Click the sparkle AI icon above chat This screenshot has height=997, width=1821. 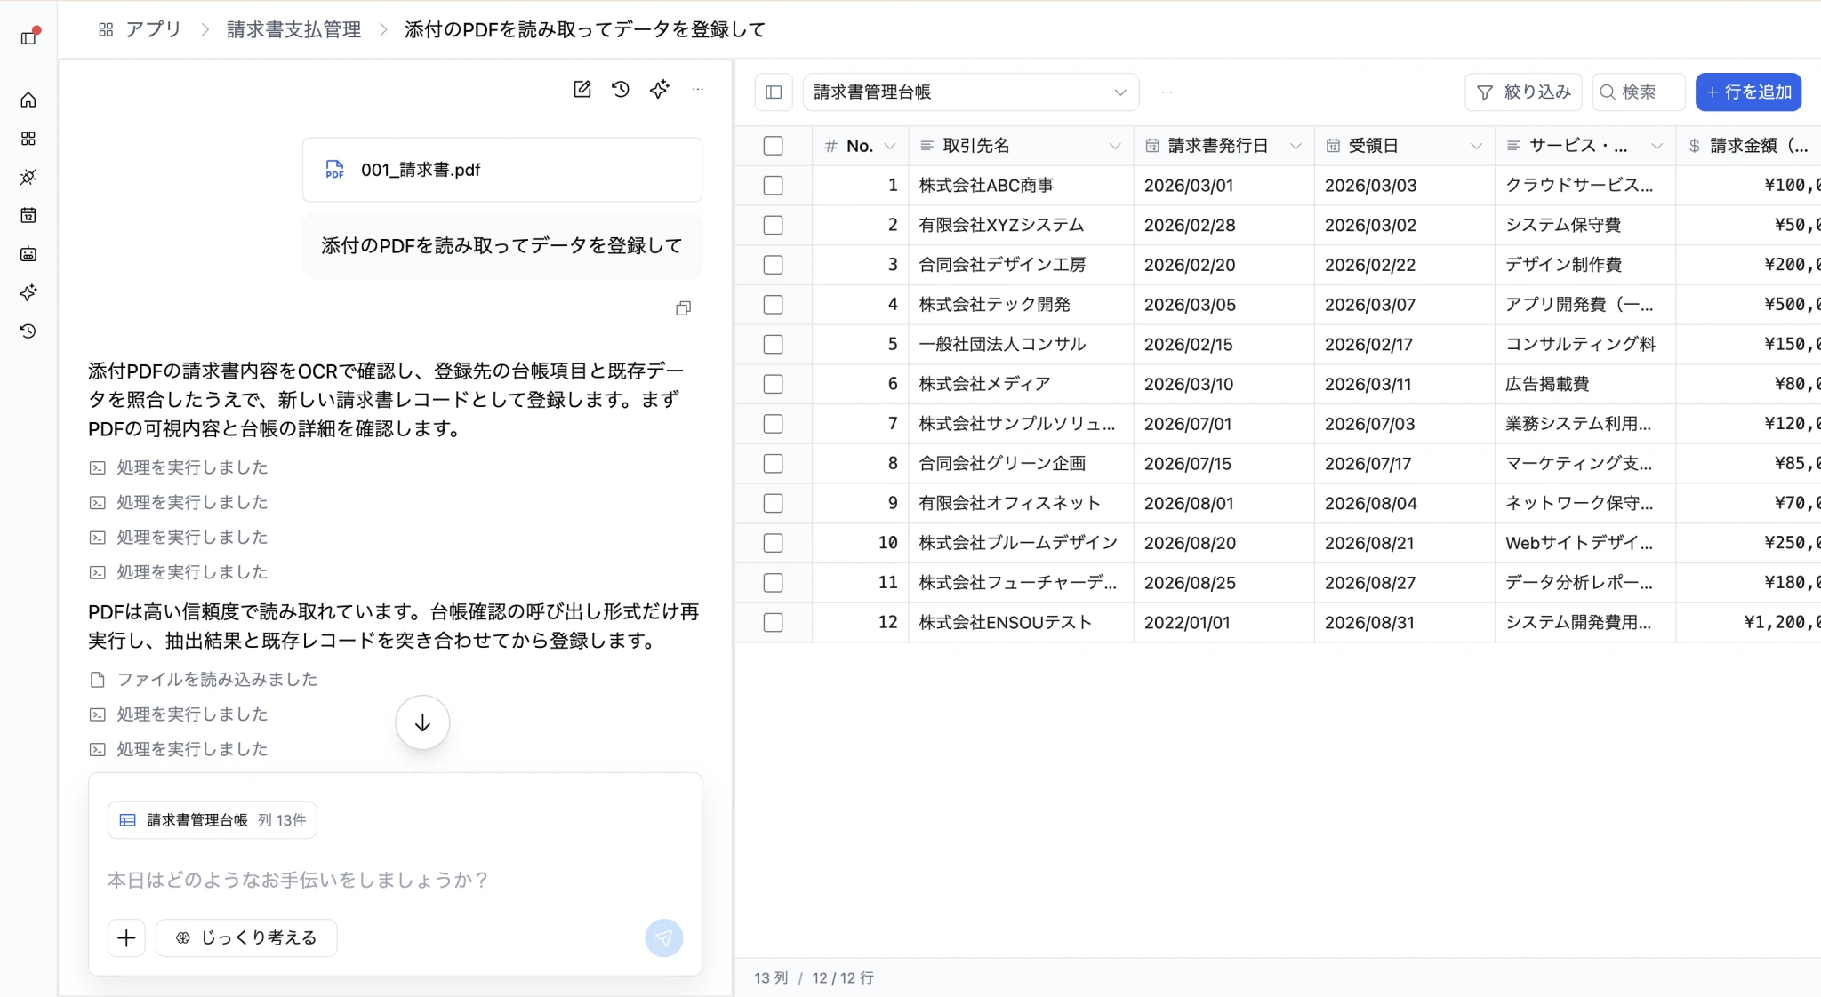pos(659,89)
